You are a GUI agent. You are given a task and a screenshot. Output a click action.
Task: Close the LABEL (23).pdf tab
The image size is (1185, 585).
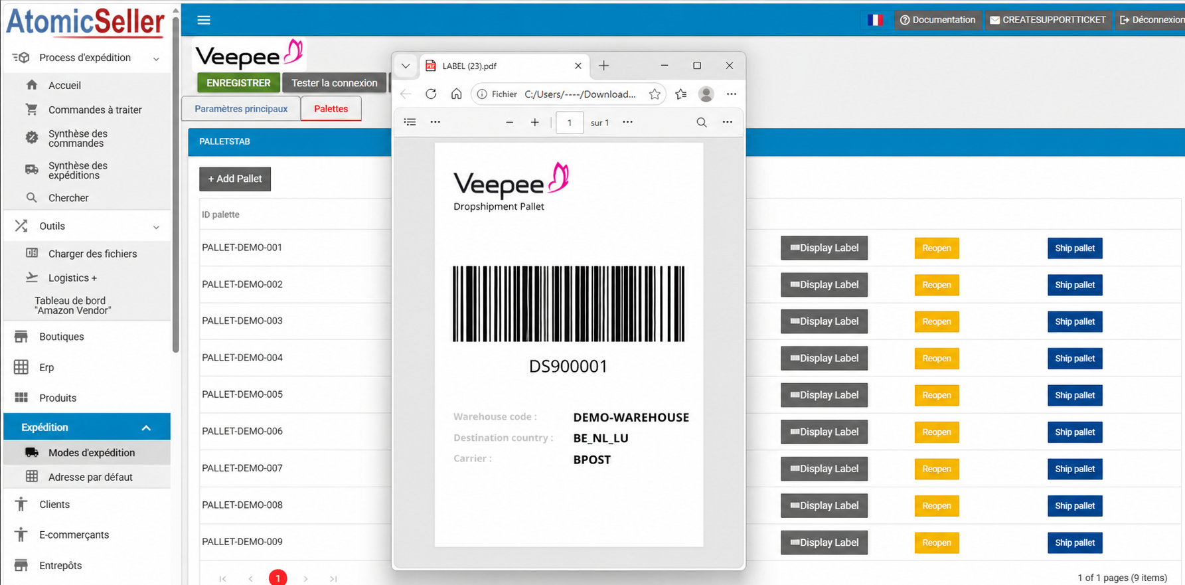tap(578, 66)
